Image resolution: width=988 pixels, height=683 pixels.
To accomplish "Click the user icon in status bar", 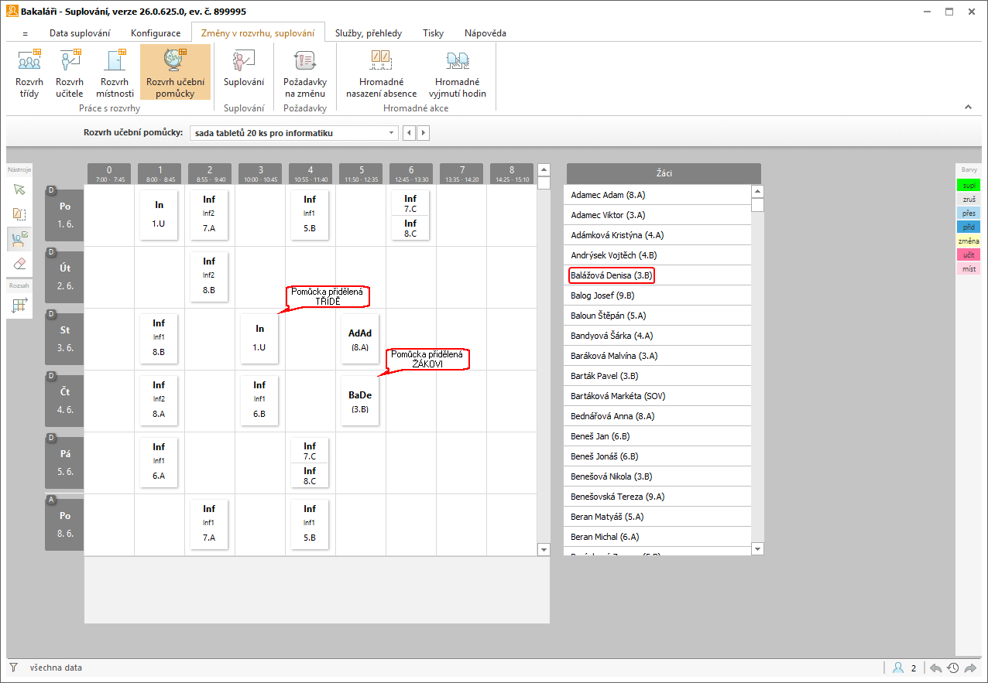I will 898,668.
